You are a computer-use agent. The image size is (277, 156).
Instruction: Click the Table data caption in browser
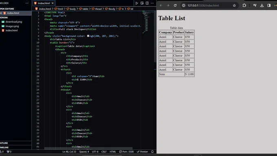176,28
